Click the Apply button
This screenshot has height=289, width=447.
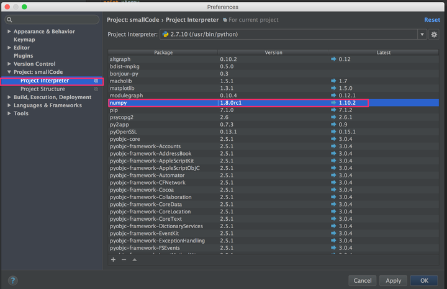394,280
